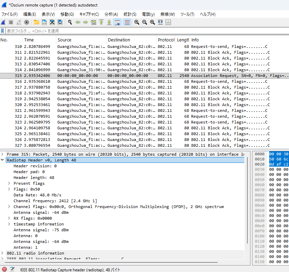Screen dimensions: 289x272
Task: Select packet 318 from GuangzhouJua_71:af
Action: [145, 93]
